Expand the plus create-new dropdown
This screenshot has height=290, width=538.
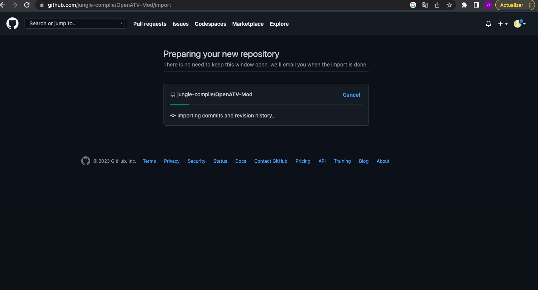click(503, 24)
